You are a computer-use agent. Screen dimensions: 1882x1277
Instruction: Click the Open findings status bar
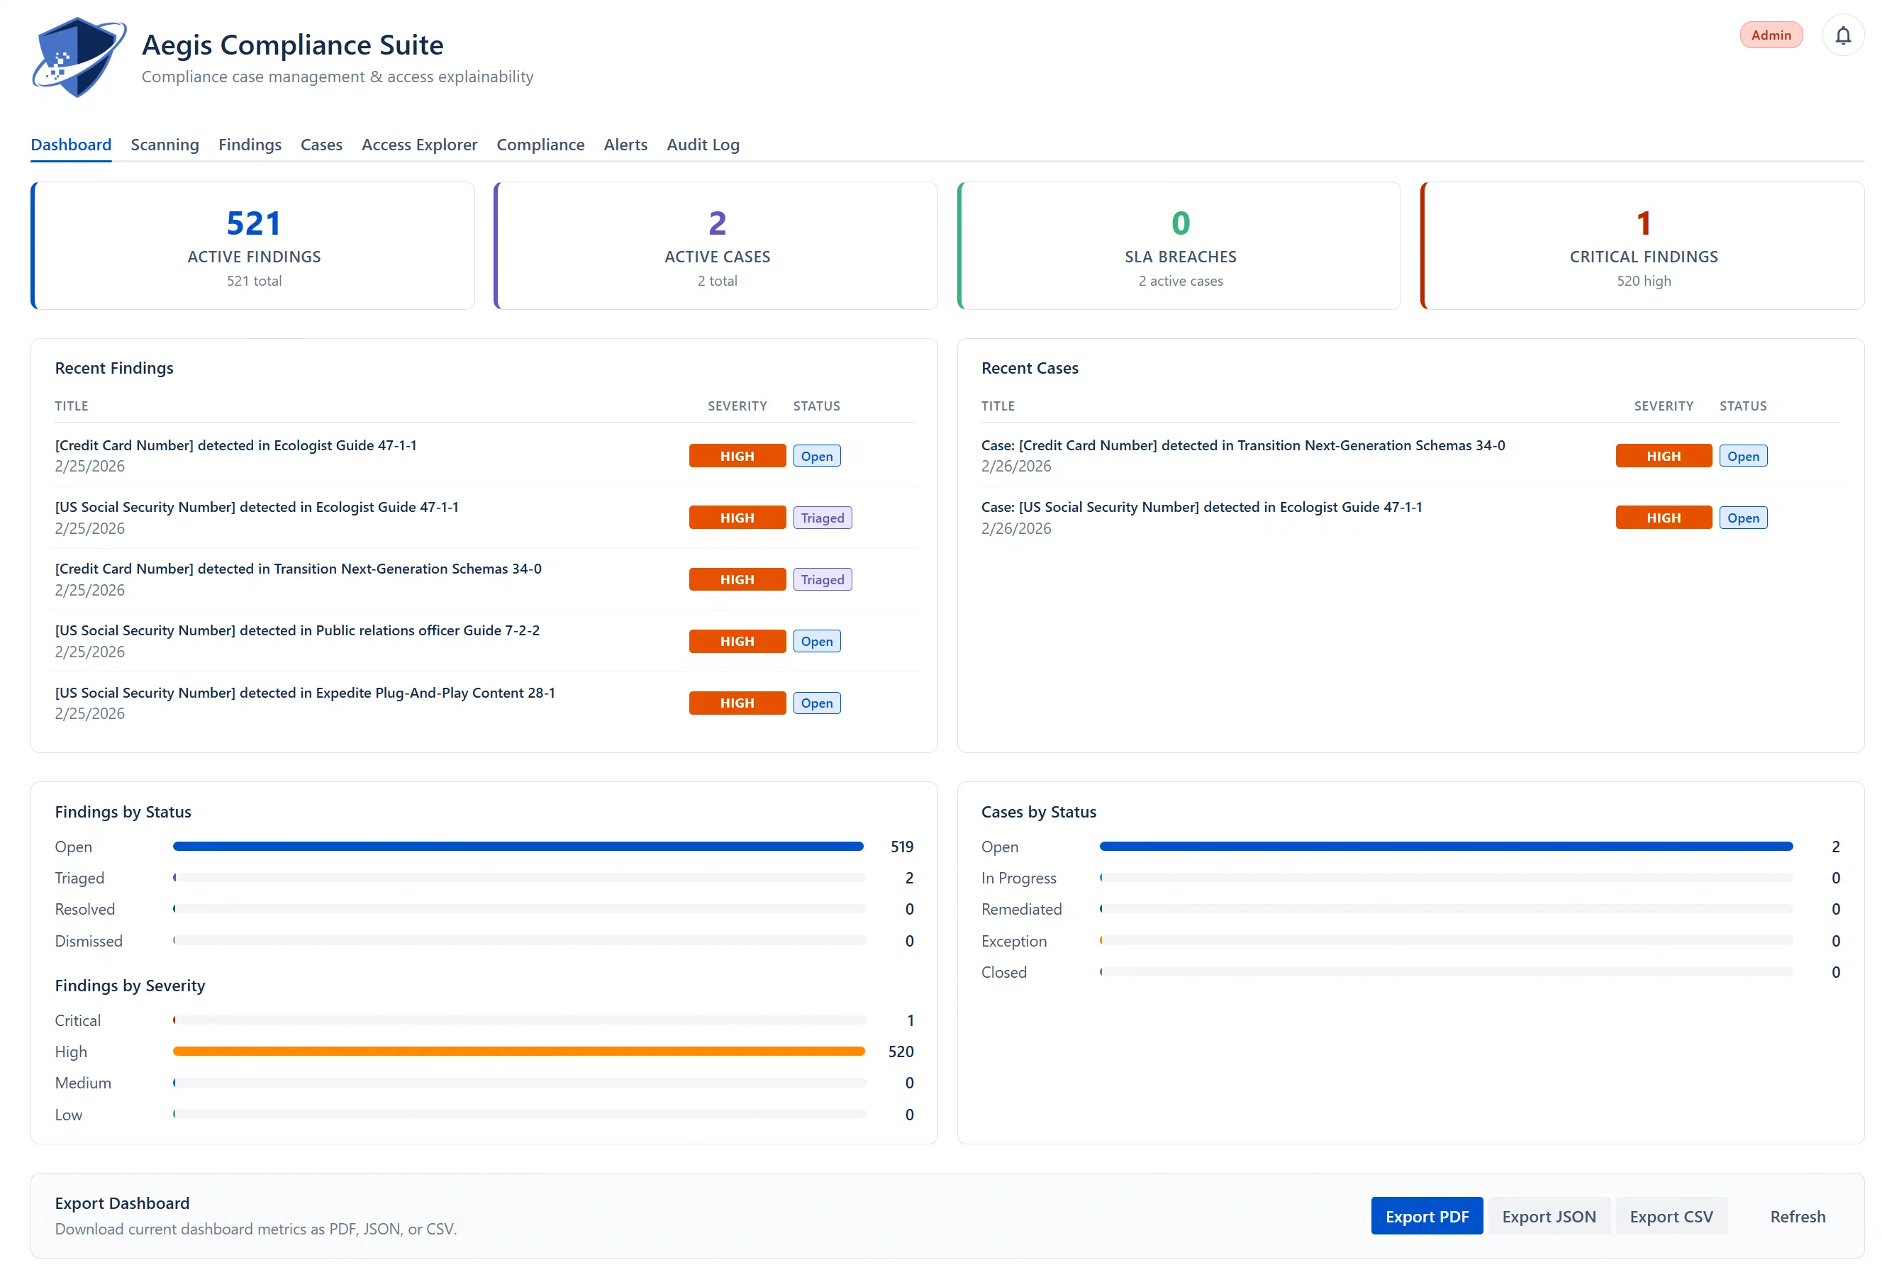point(518,846)
